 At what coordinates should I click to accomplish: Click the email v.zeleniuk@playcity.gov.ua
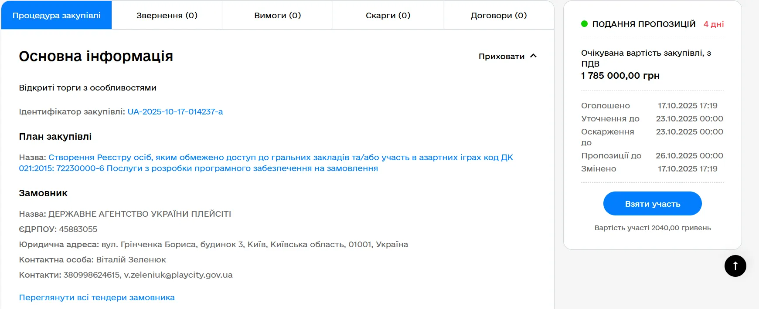[x=178, y=275]
